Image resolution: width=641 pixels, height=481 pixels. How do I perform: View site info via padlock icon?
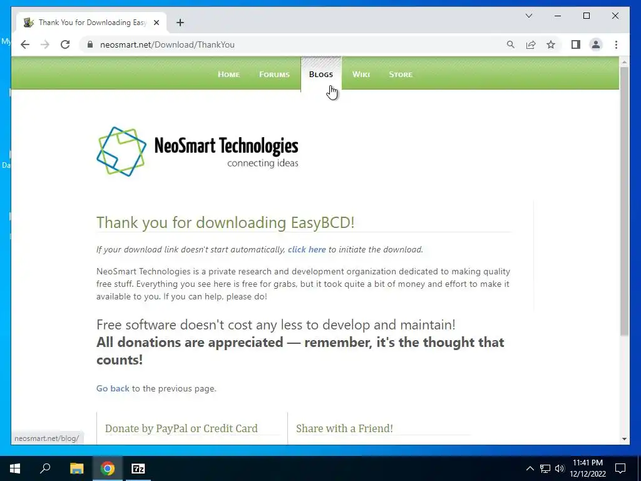click(90, 44)
